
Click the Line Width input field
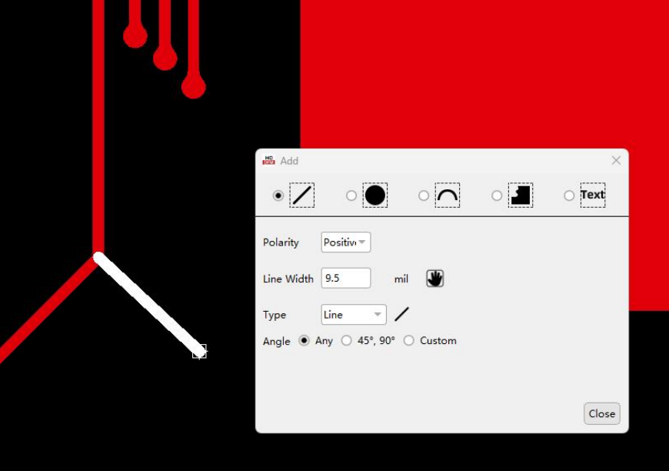(x=345, y=279)
